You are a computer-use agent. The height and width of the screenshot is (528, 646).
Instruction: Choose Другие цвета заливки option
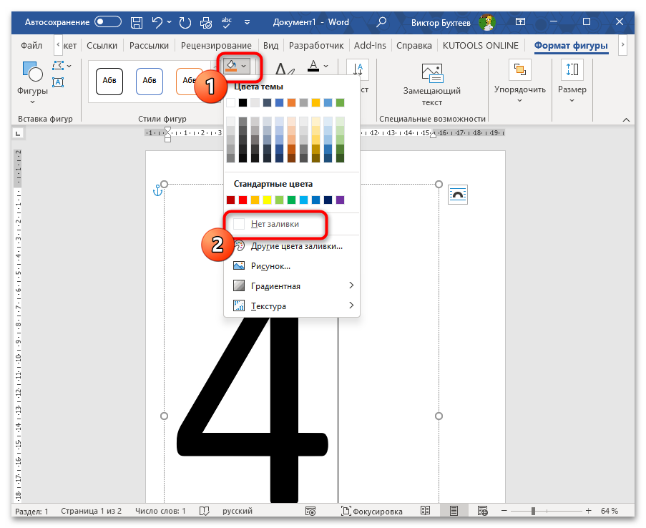(296, 246)
